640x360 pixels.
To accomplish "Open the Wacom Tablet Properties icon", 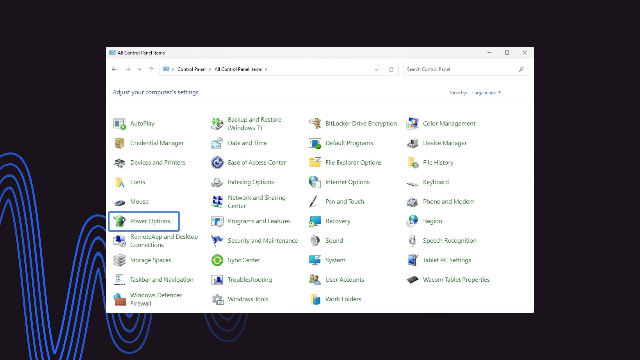I will point(412,280).
